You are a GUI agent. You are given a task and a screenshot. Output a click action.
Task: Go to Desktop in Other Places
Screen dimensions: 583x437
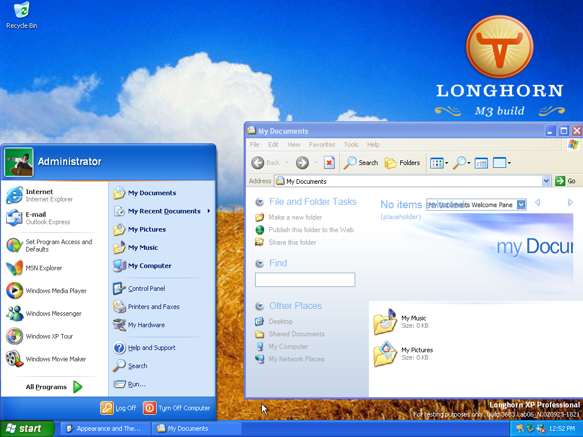[x=280, y=321]
